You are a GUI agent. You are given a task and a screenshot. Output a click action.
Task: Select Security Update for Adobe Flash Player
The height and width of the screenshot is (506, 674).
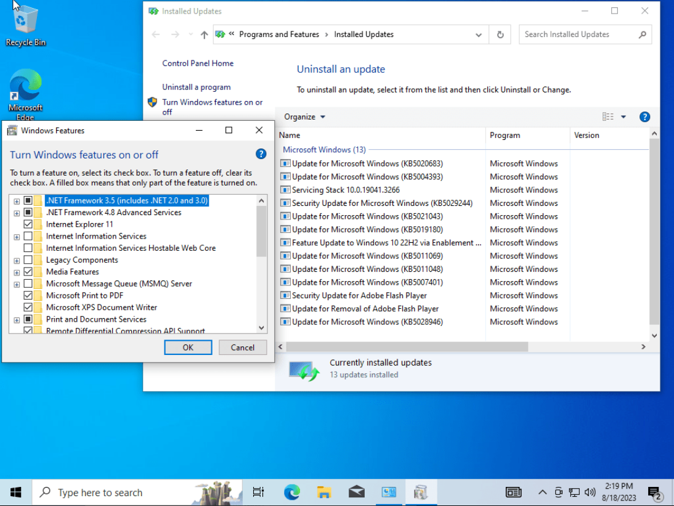pos(359,295)
